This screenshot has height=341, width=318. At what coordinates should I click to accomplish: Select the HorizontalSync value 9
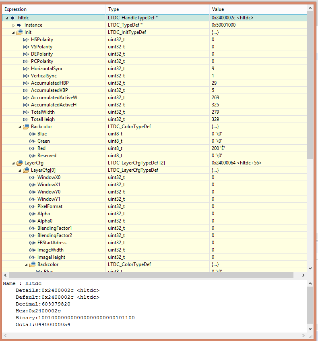pyautogui.click(x=213, y=69)
